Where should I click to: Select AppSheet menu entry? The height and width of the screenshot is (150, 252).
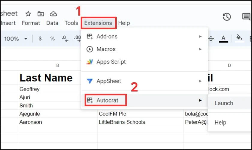(145, 81)
